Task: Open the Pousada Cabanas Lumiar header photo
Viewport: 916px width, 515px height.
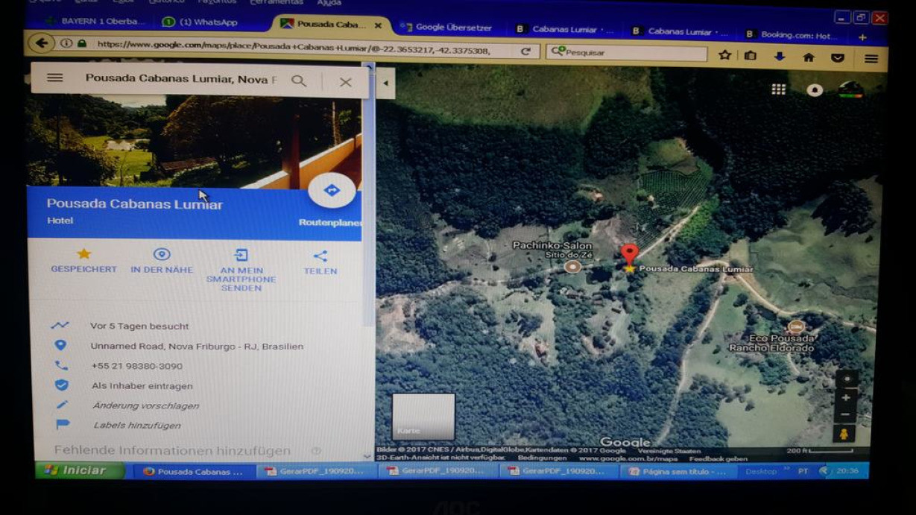Action: pyautogui.click(x=194, y=140)
